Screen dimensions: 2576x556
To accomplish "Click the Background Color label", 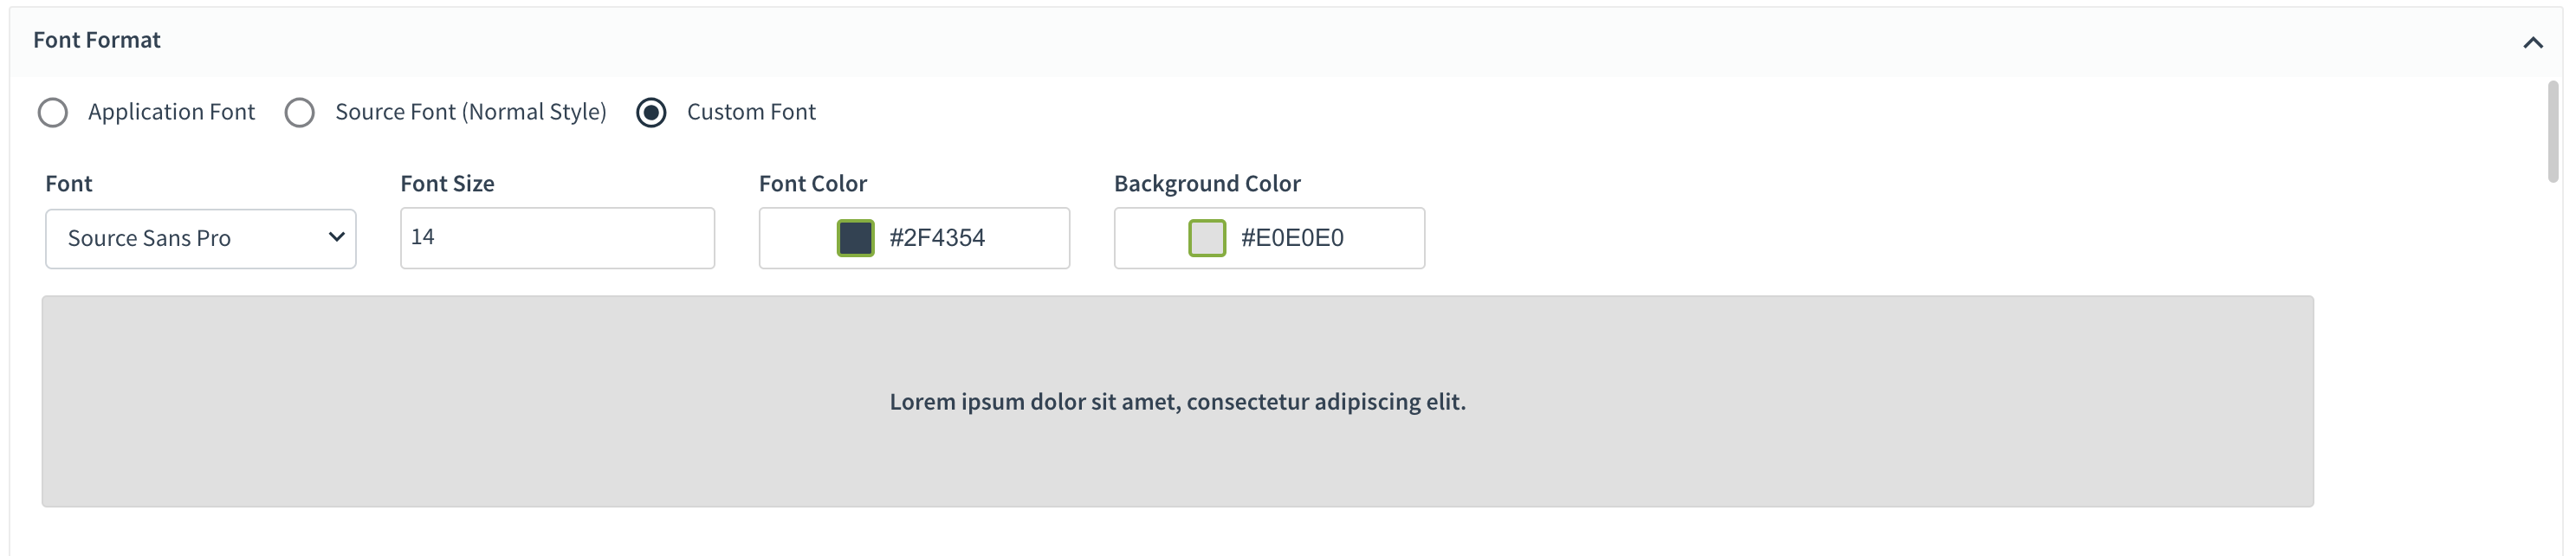I will pos(1206,184).
